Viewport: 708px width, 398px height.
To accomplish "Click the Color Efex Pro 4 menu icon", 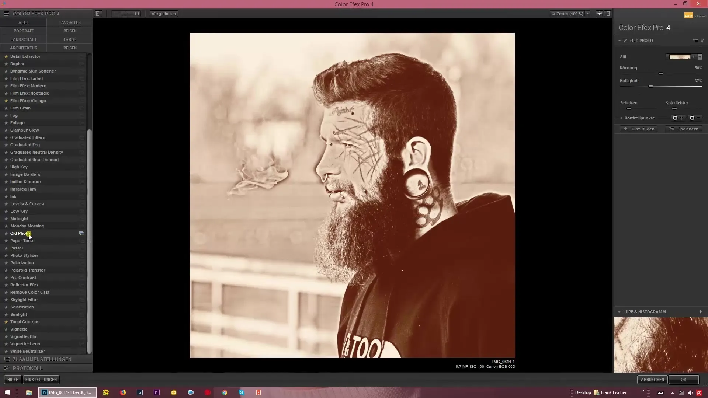I will (6, 14).
